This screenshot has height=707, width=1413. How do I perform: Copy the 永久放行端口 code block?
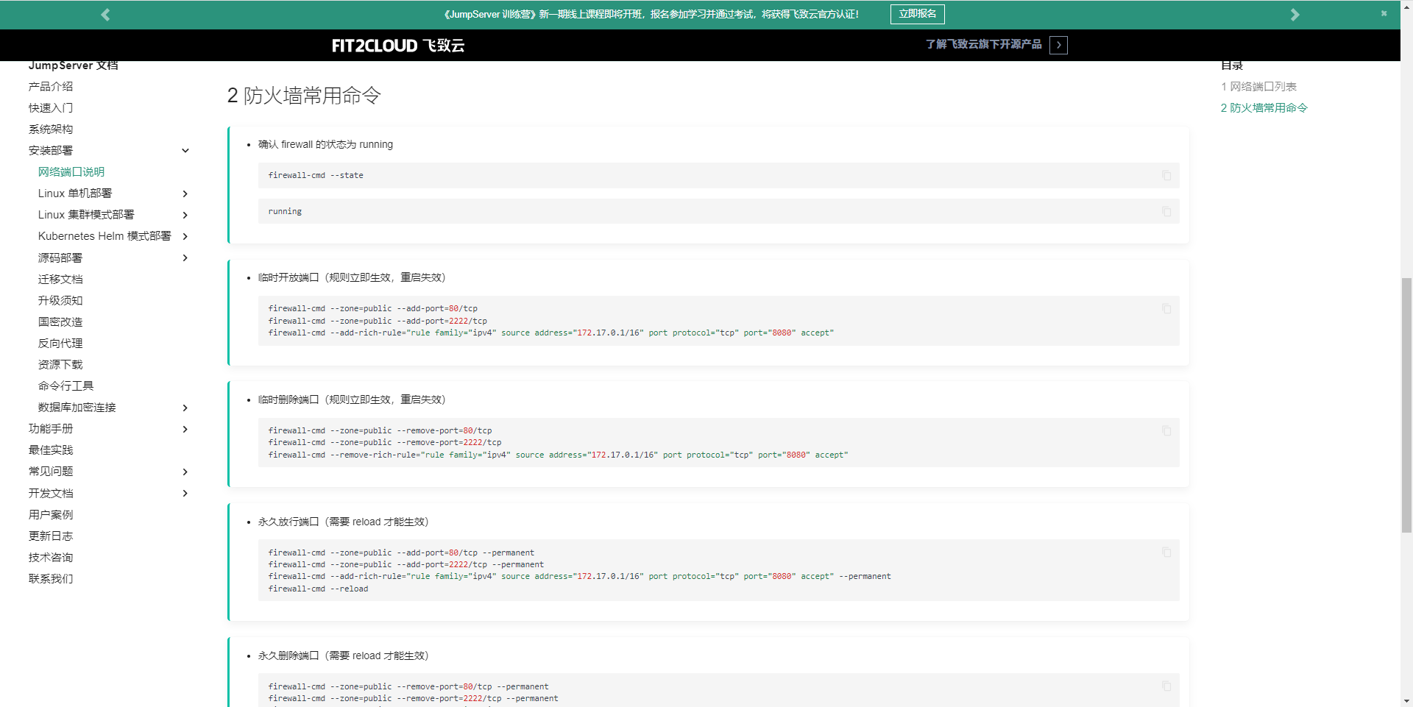(1166, 552)
